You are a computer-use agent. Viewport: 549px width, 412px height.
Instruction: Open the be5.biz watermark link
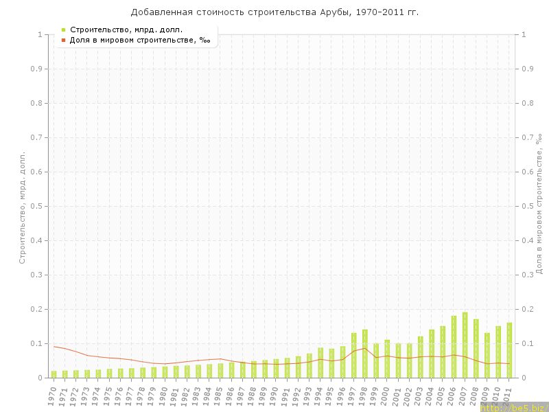(514, 407)
